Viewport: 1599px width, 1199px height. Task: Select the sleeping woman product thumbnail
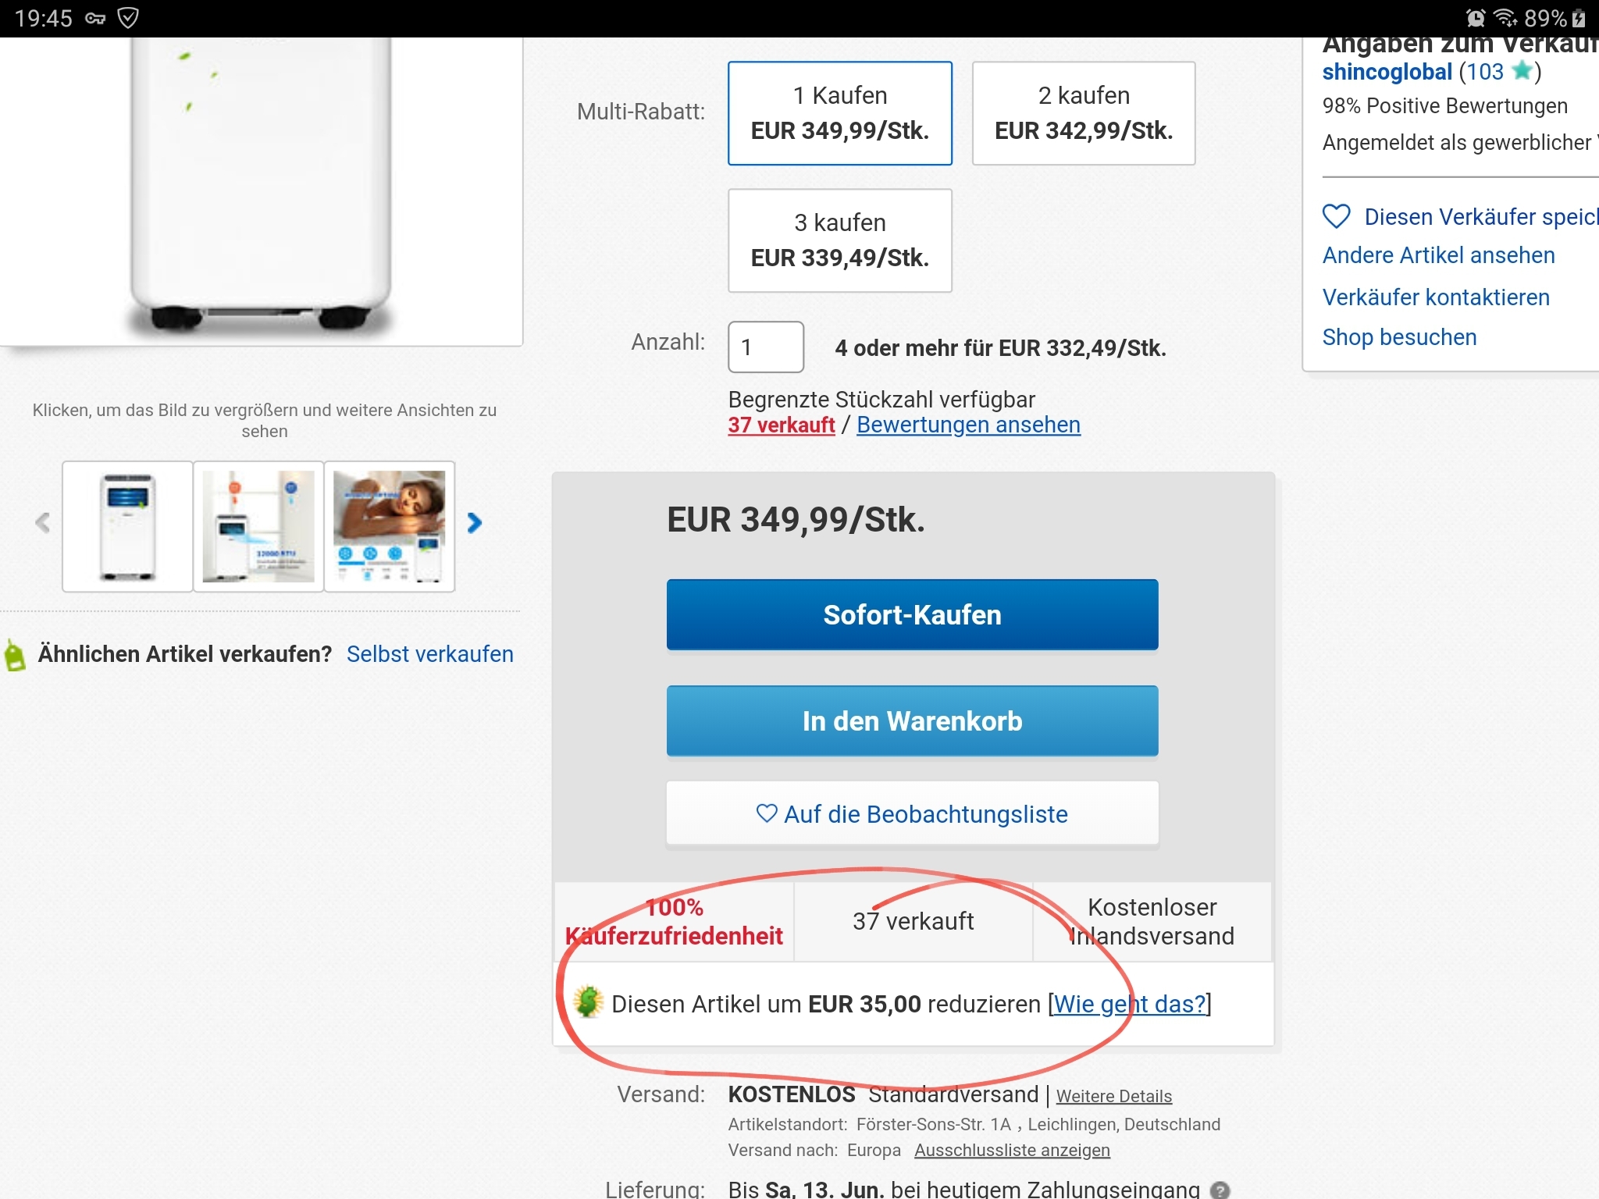click(390, 526)
